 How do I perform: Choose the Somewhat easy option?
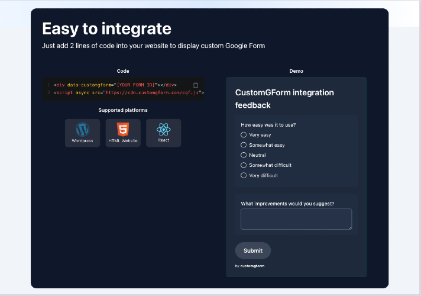244,145
